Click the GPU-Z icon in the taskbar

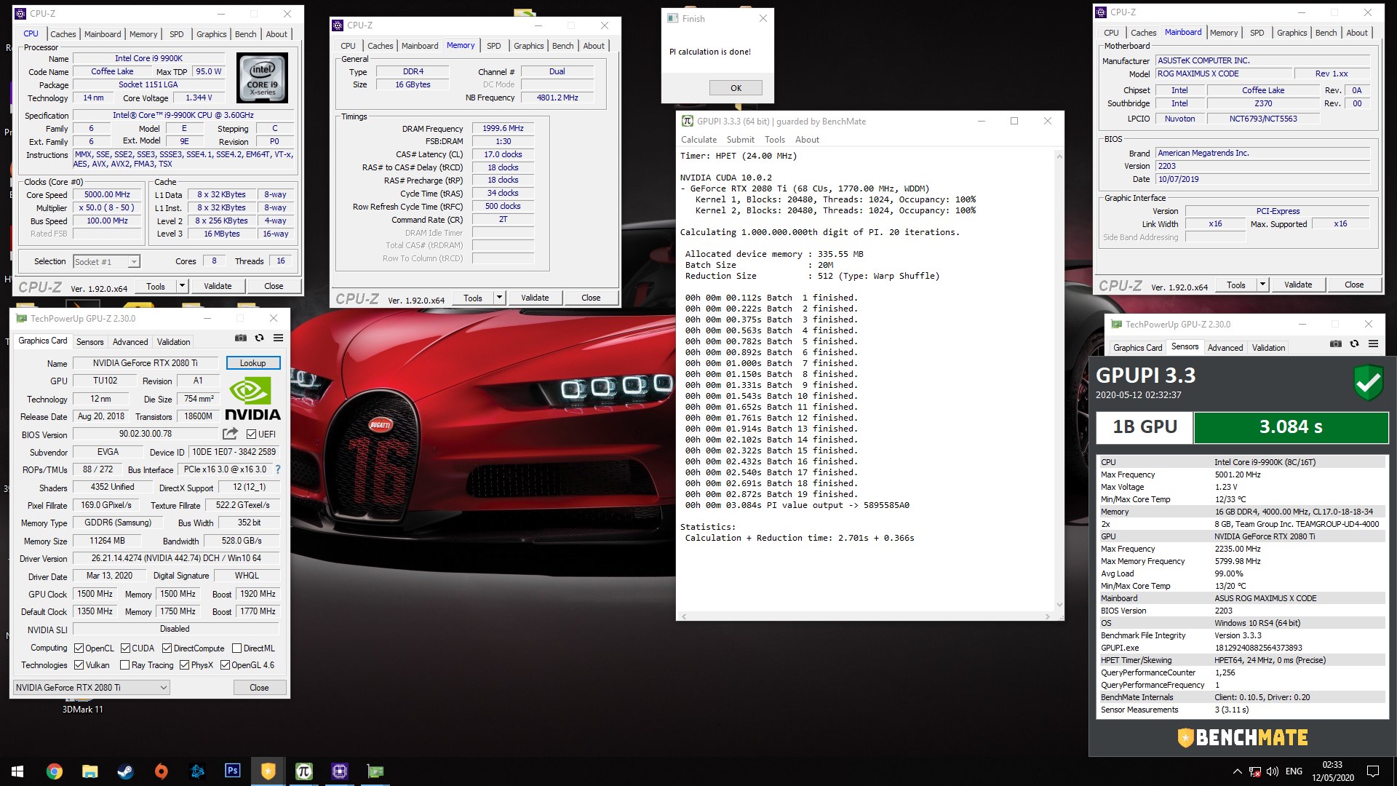(x=375, y=771)
